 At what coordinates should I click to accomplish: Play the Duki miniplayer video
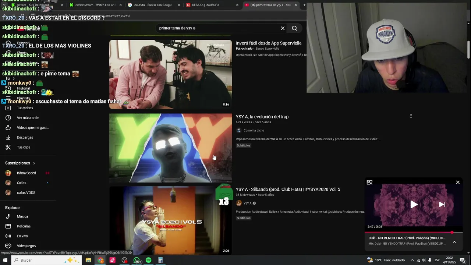(x=414, y=205)
